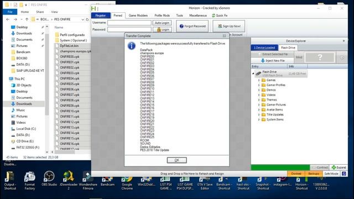Toggle Safe Mode option
Viewport: 354px width, 199px height.
pyautogui.click(x=331, y=174)
